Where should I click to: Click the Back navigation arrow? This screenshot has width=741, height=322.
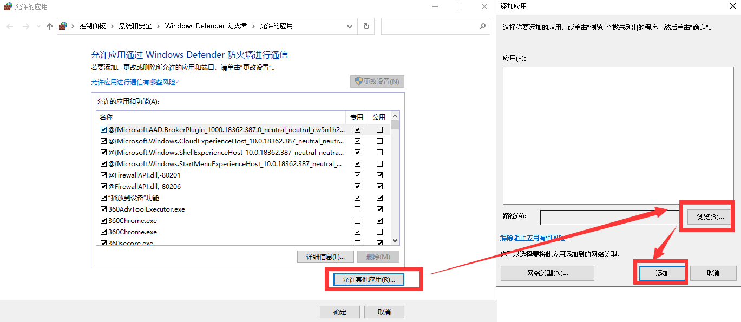[9, 25]
